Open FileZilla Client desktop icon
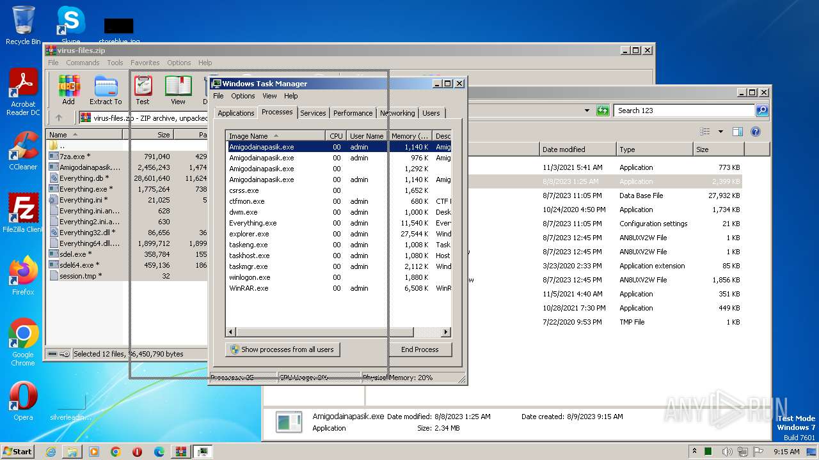This screenshot has width=819, height=460. [23, 213]
